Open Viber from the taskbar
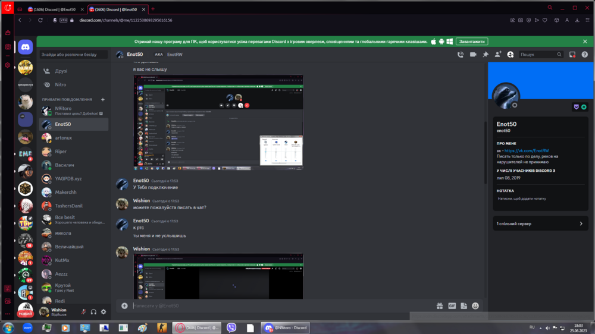Screen dimensions: 595x334 (x=231, y=327)
